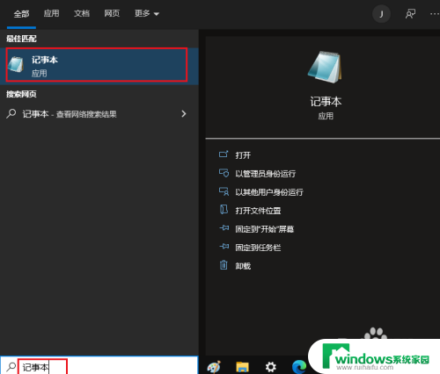Click 卸载 to uninstall
This screenshot has width=440, height=374.
pyautogui.click(x=243, y=266)
